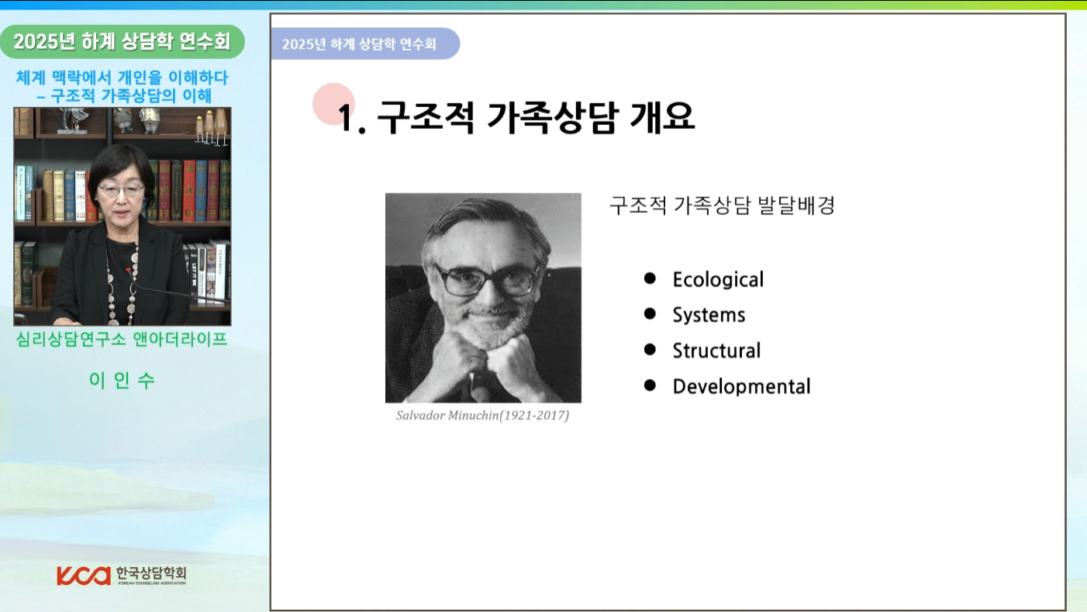
Task: Click the pink circle beside the slide title
Action: 333,104
